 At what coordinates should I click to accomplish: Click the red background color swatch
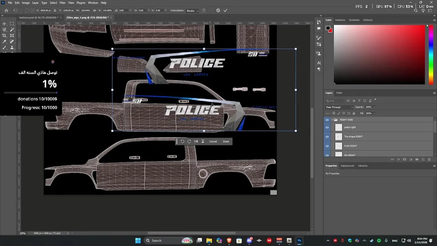tap(330, 30)
